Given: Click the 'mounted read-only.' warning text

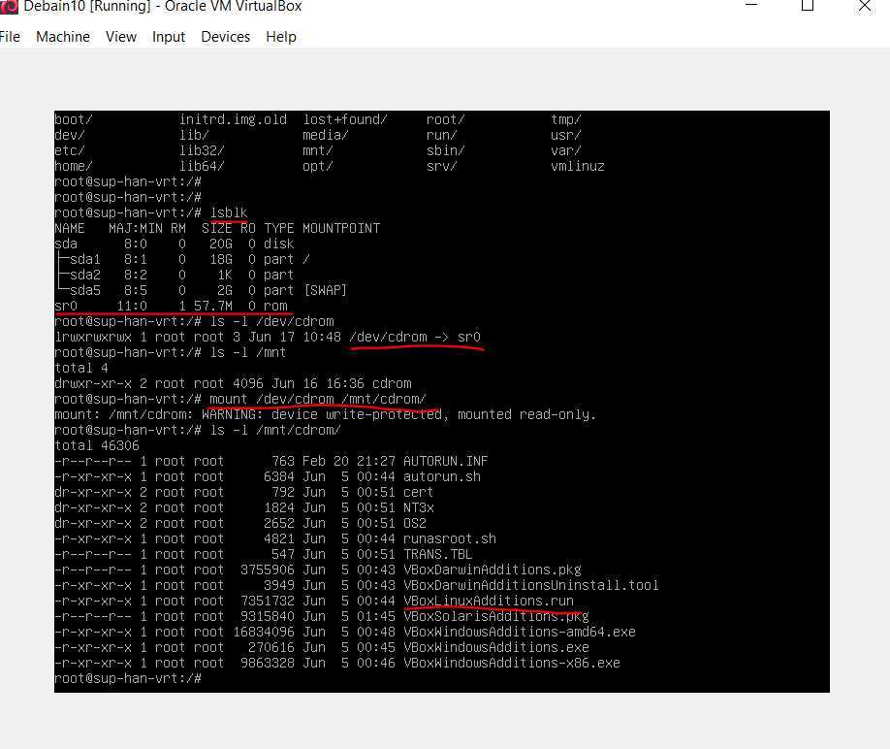Looking at the screenshot, I should pos(526,414).
